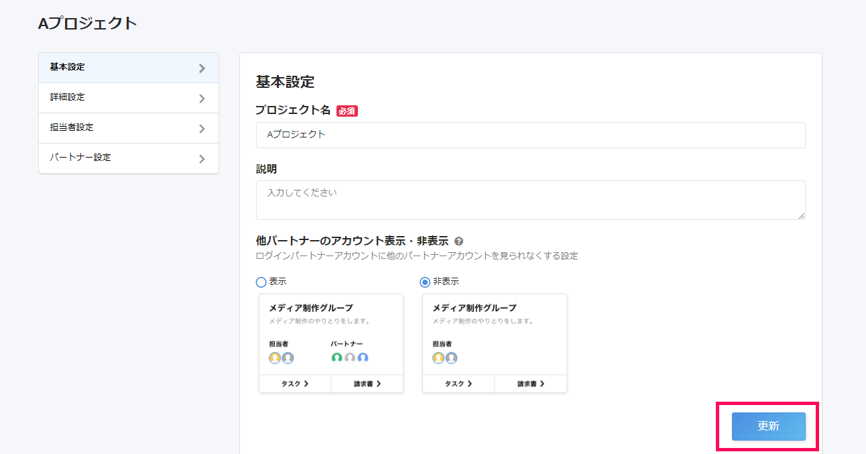Open パートナー設定 in the sidebar menu

pyautogui.click(x=128, y=158)
